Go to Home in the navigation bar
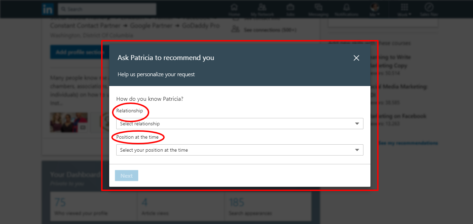This screenshot has height=224, width=473. (x=234, y=9)
